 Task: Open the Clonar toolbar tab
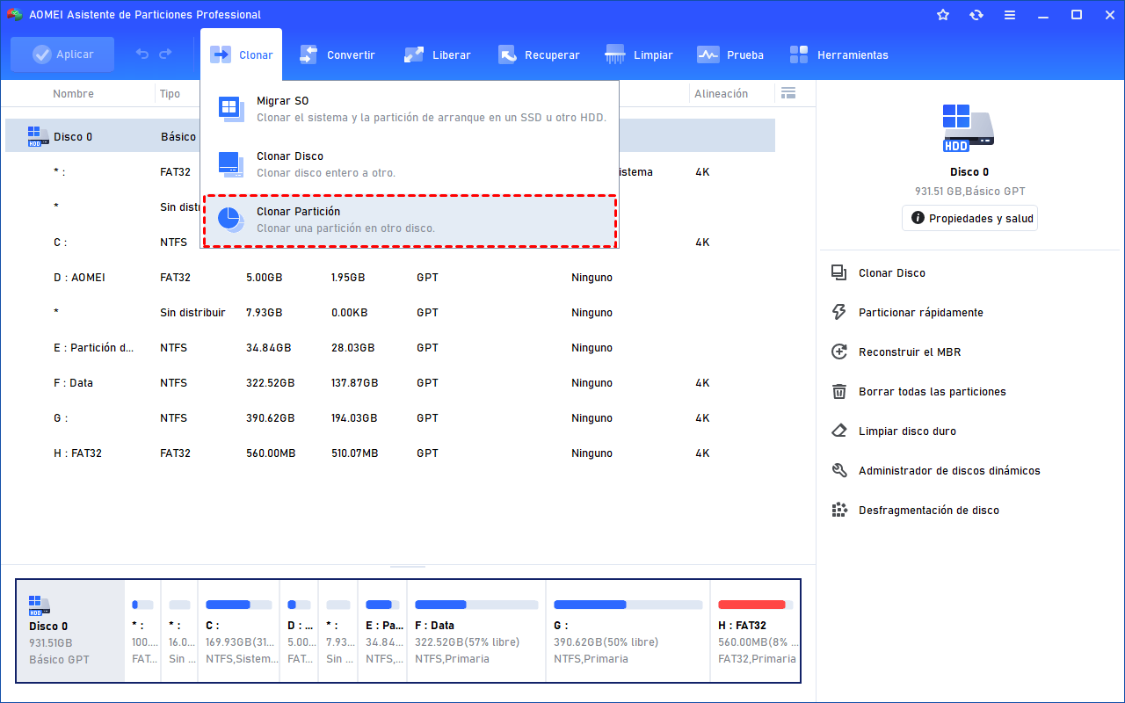242,54
